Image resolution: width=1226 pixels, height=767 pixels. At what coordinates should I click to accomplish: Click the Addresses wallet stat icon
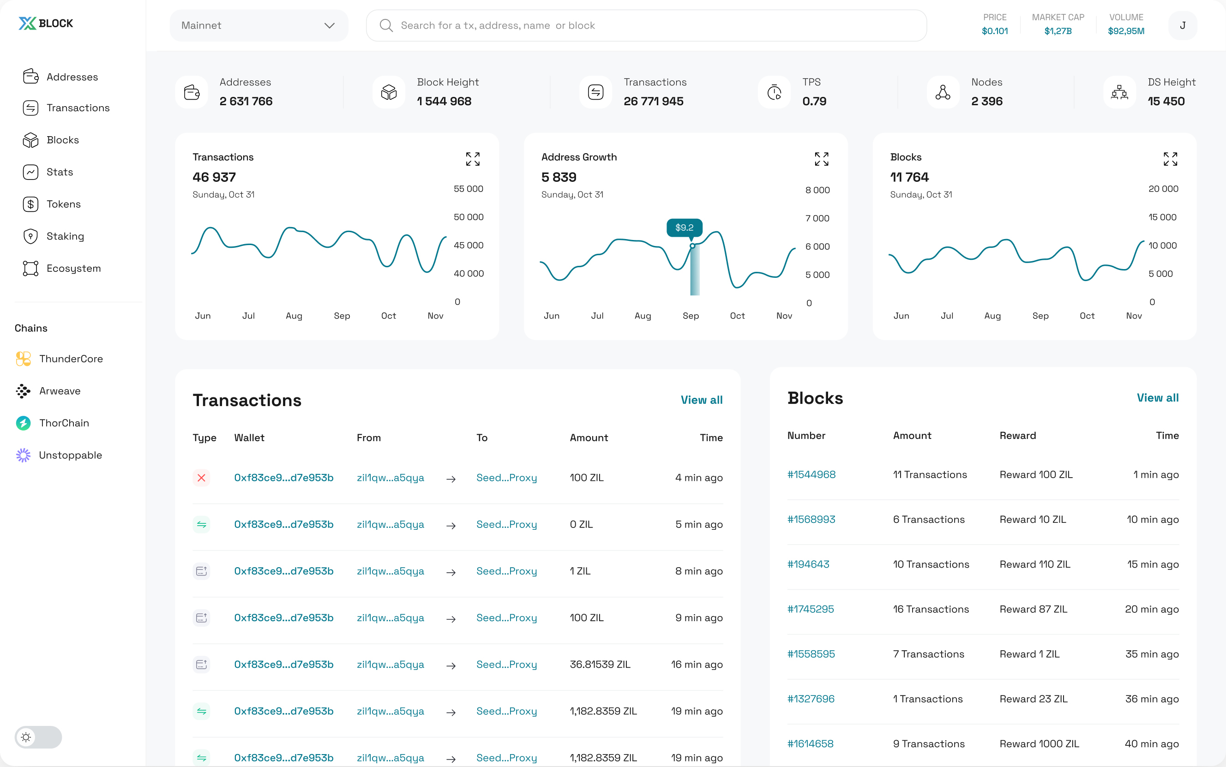tap(192, 92)
